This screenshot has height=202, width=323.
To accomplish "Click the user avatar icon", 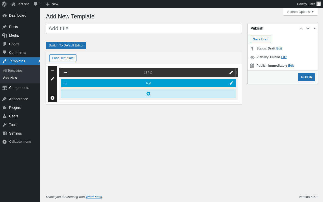I will [319, 4].
